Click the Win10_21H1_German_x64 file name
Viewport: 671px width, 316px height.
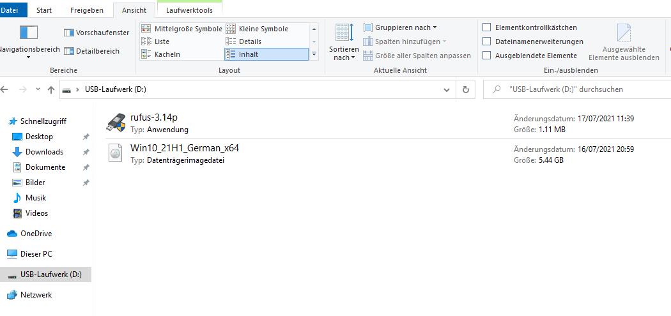coord(185,148)
